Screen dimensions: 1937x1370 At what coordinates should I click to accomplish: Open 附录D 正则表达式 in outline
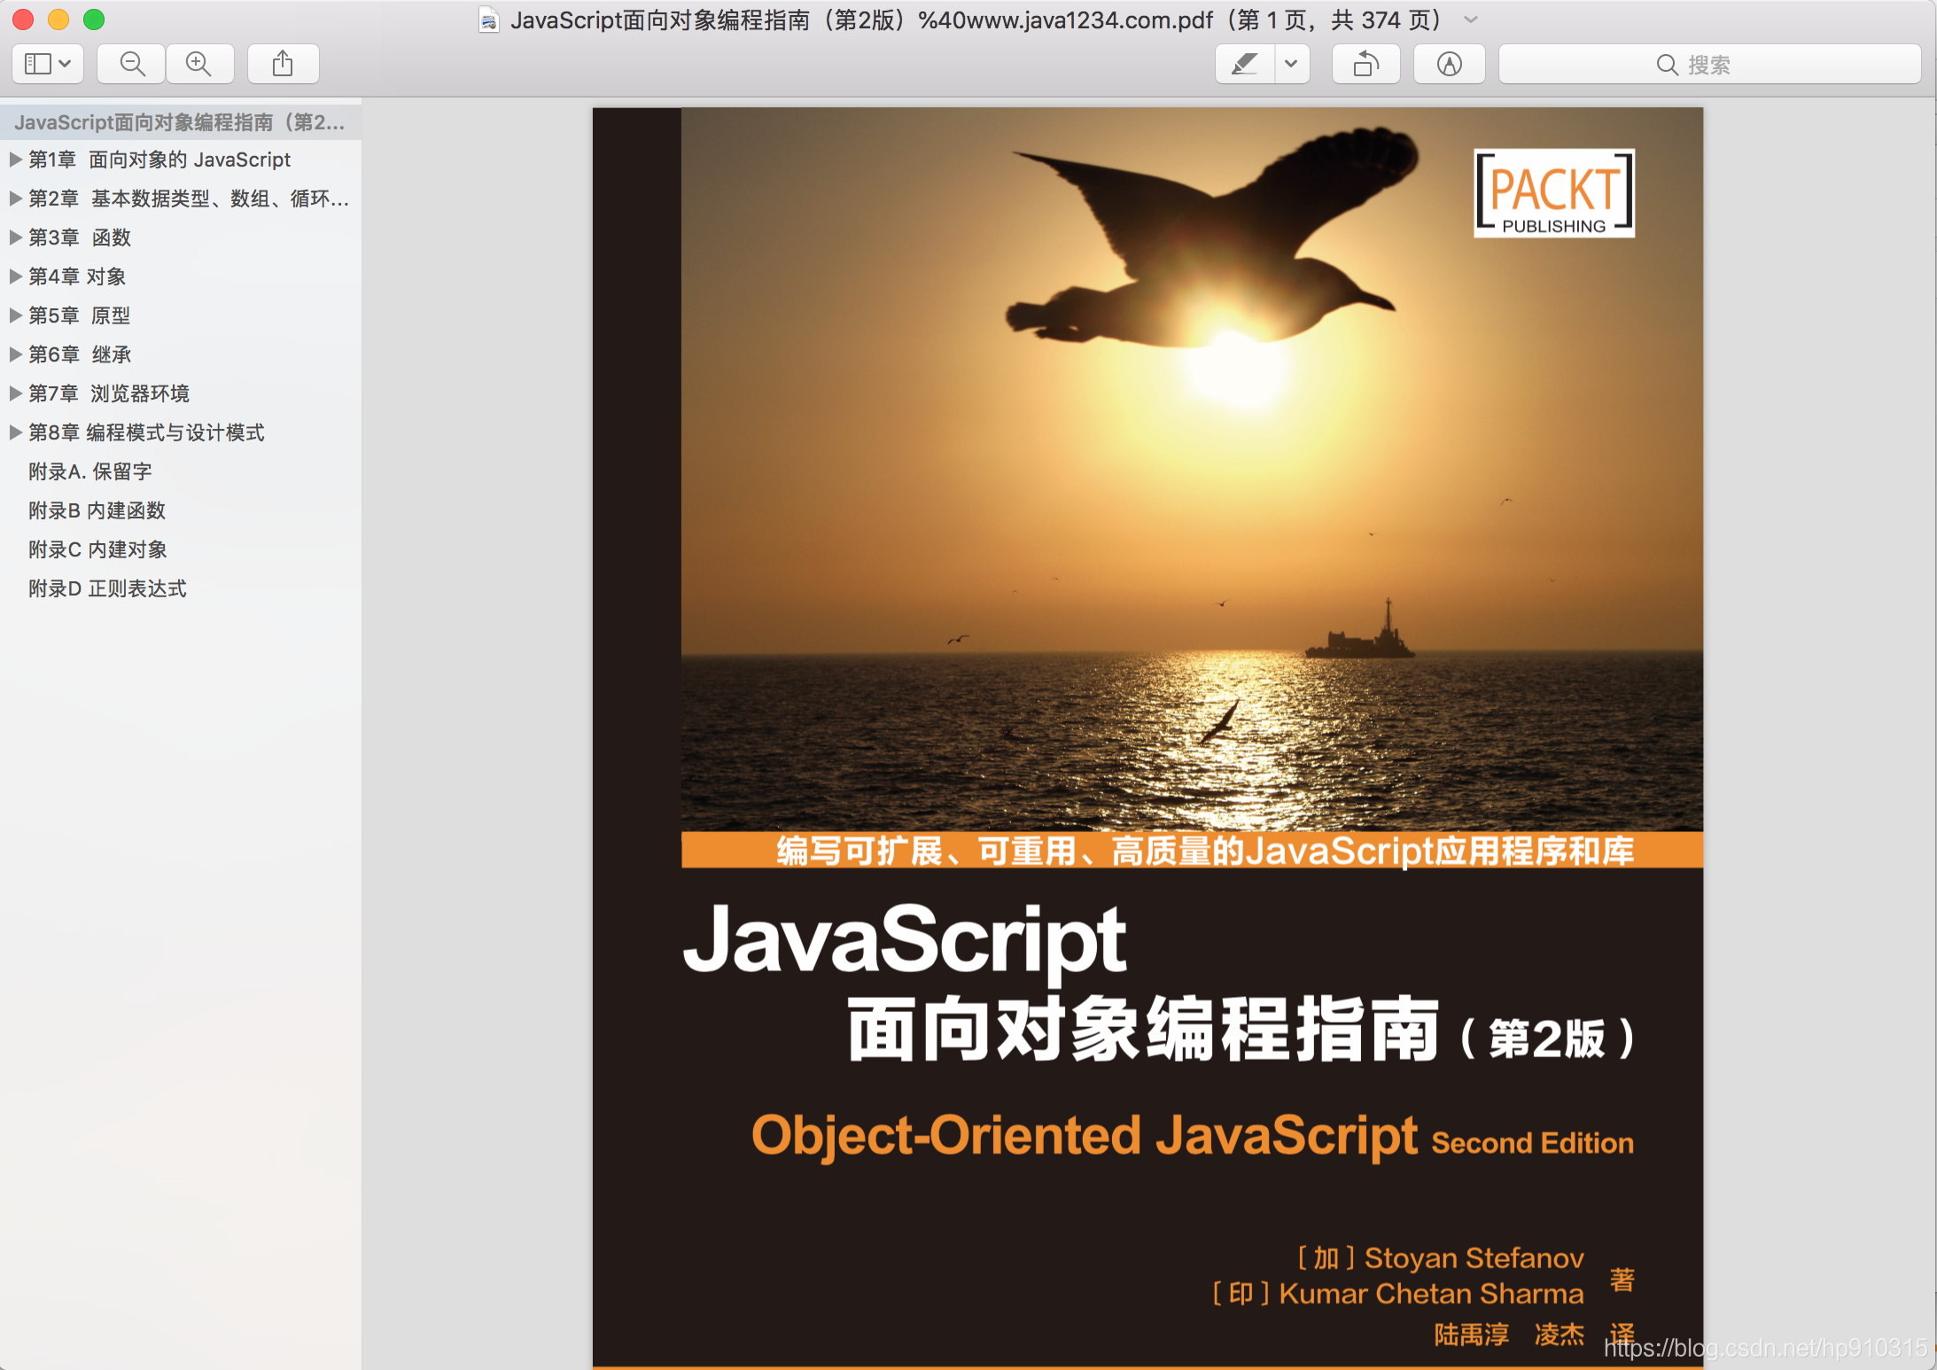click(x=107, y=588)
